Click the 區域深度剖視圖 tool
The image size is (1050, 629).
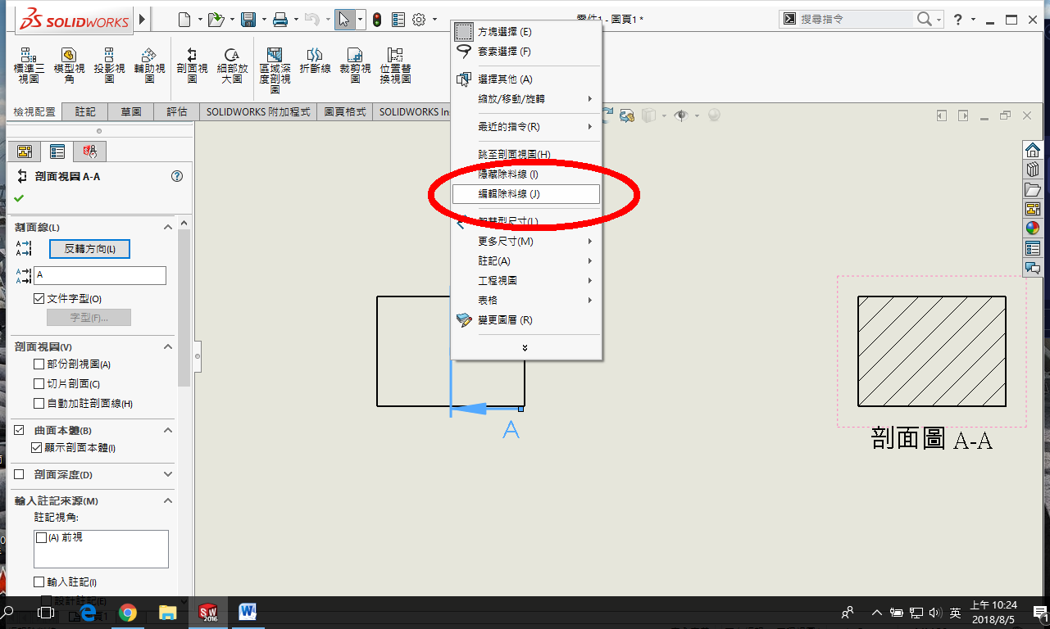click(275, 70)
